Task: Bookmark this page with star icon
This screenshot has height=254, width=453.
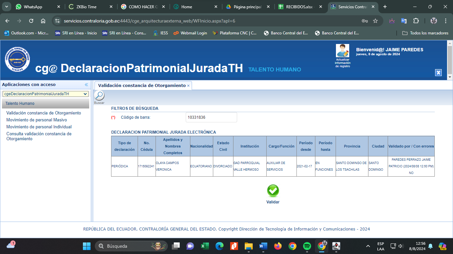Action: [x=375, y=21]
